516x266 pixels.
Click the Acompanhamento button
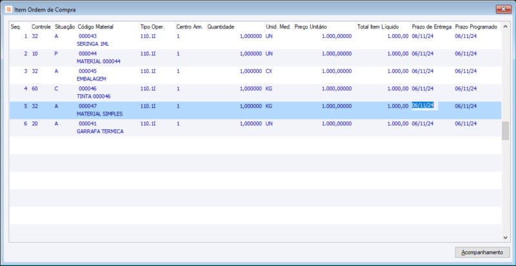point(482,252)
